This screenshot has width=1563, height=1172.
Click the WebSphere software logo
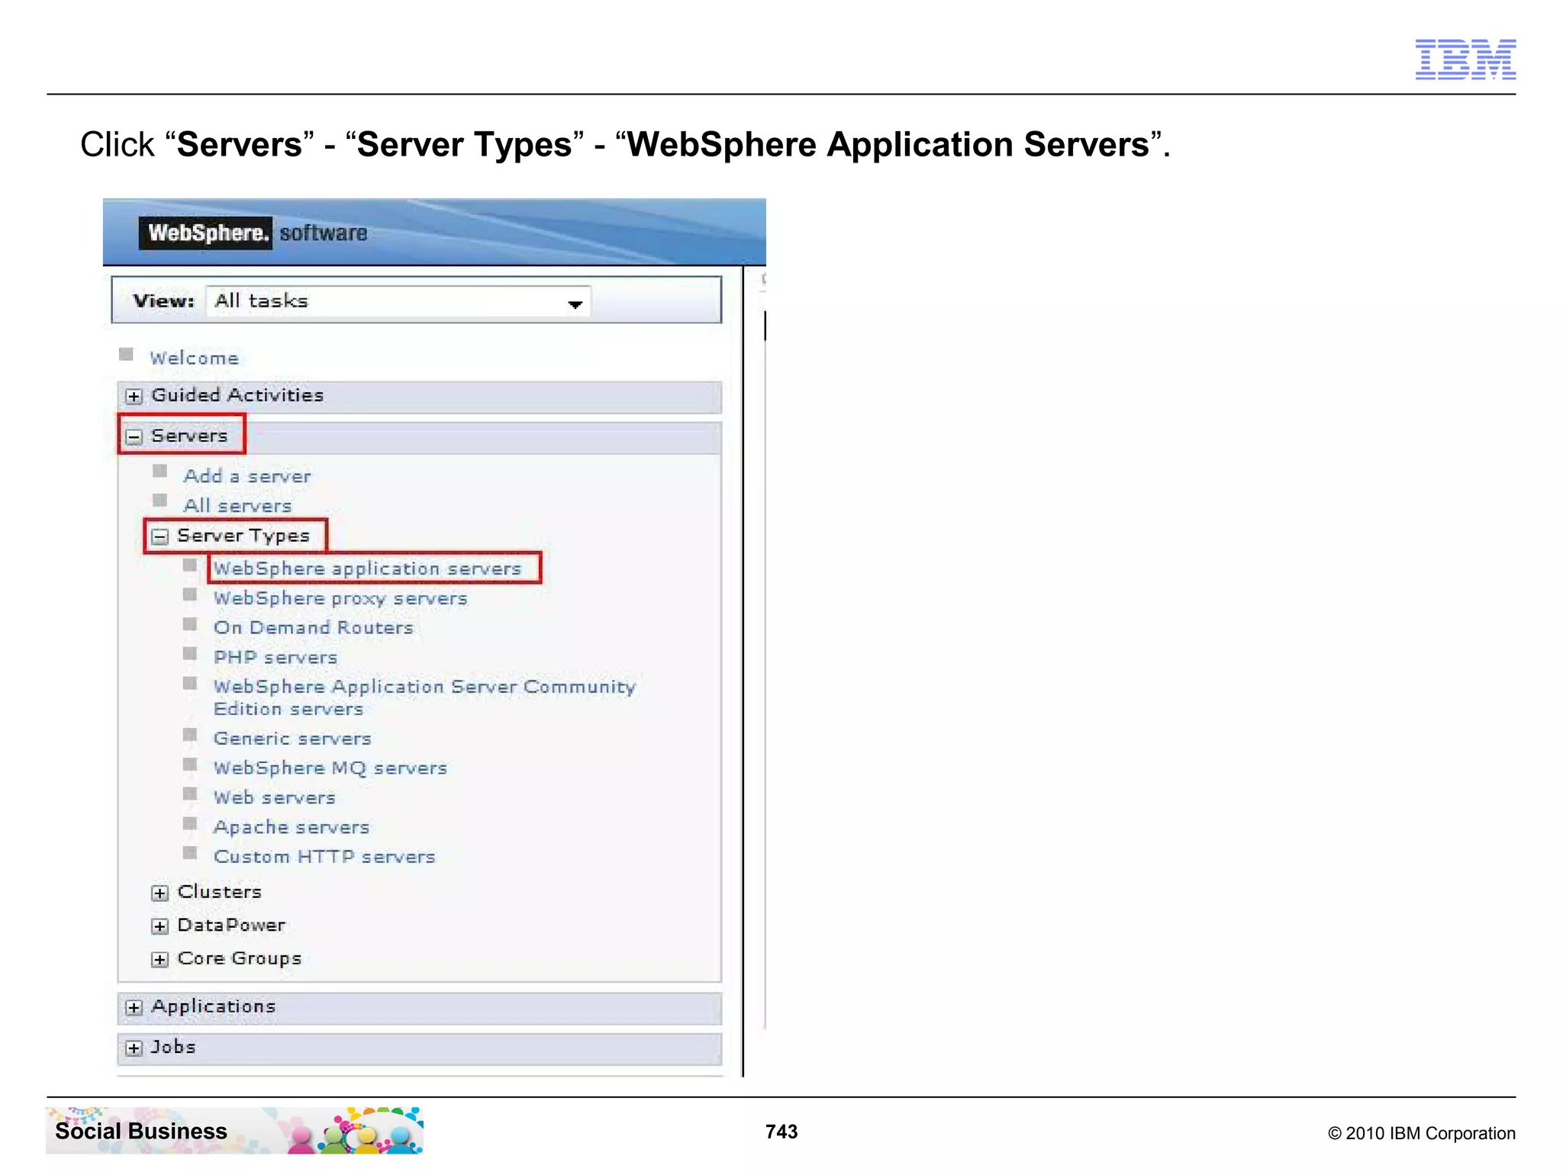(253, 233)
